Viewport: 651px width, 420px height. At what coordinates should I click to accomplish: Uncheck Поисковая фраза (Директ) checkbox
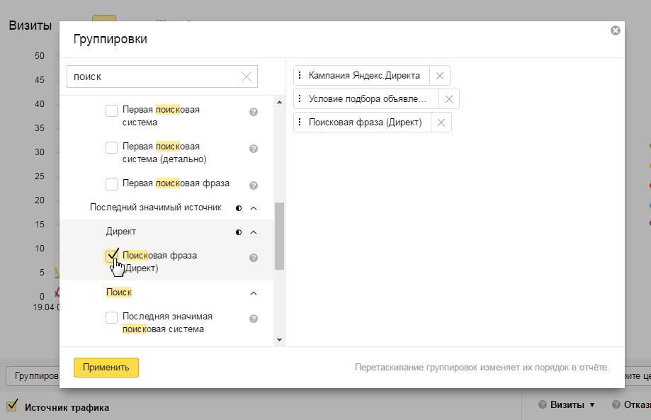[111, 256]
